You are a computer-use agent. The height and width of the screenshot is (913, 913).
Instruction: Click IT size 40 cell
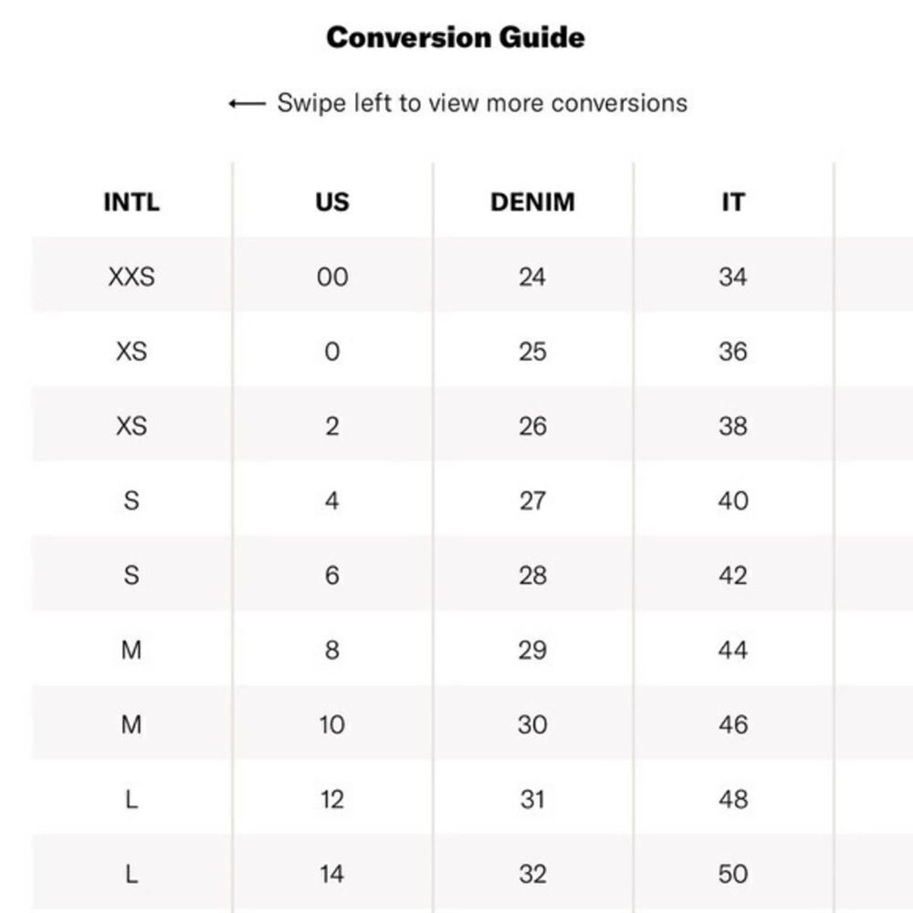[x=733, y=500]
